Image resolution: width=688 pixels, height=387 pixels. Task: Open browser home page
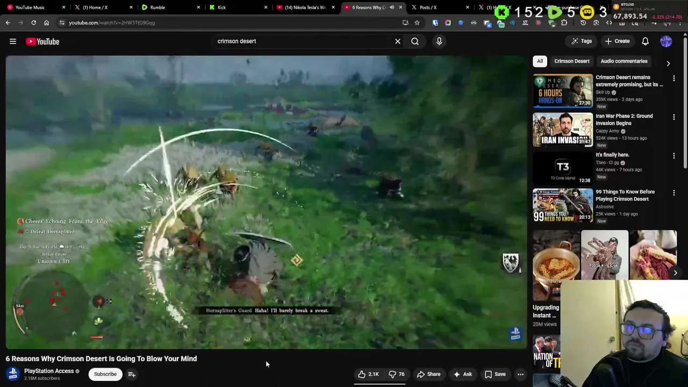(46, 23)
